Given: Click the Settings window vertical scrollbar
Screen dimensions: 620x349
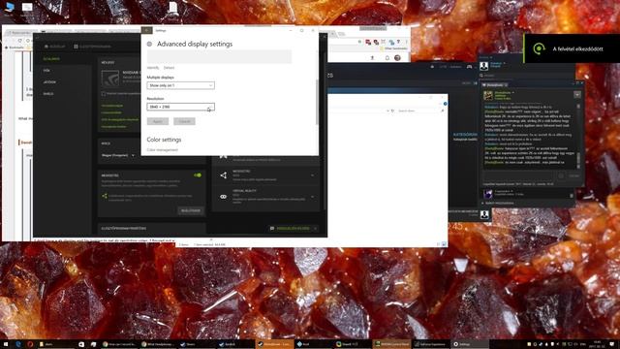Looking at the screenshot, I should pos(317,102).
